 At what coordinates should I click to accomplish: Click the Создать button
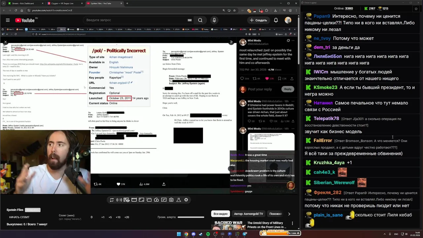point(258,20)
